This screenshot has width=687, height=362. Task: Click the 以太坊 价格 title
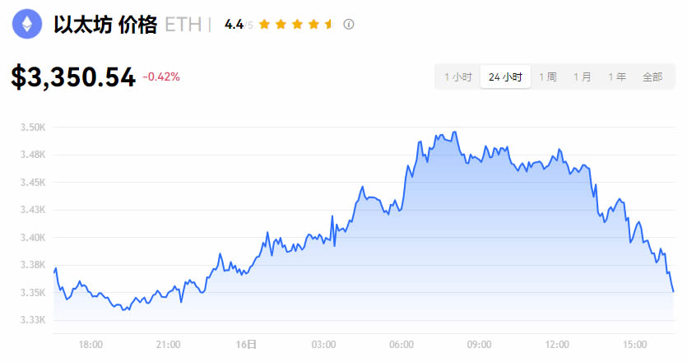coord(104,25)
